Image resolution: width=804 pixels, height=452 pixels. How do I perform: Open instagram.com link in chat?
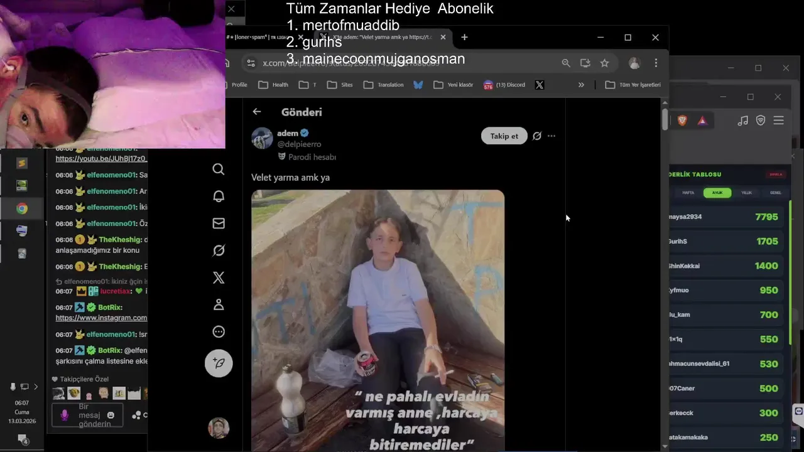[101, 318]
